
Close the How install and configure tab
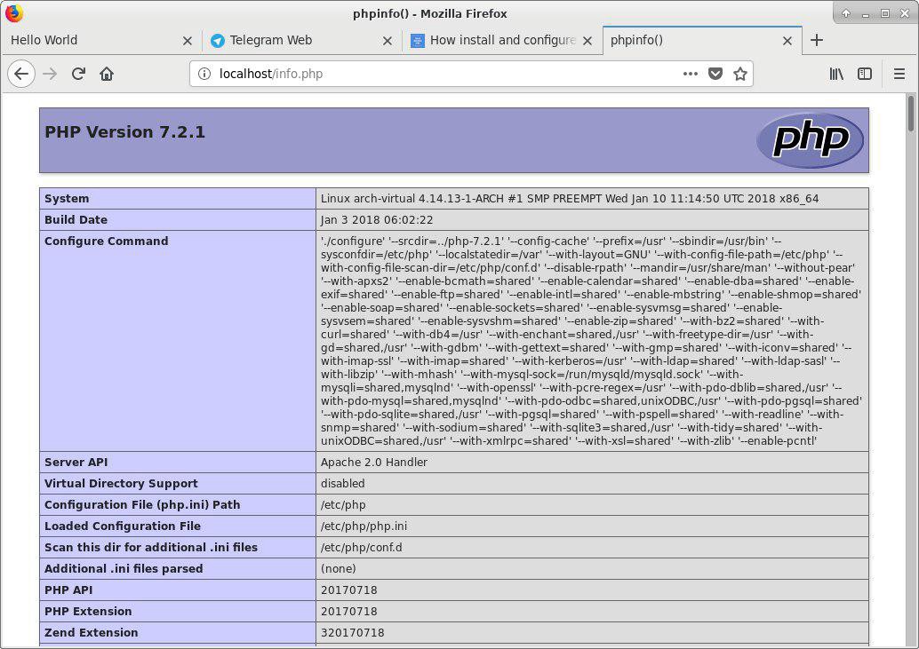point(587,40)
